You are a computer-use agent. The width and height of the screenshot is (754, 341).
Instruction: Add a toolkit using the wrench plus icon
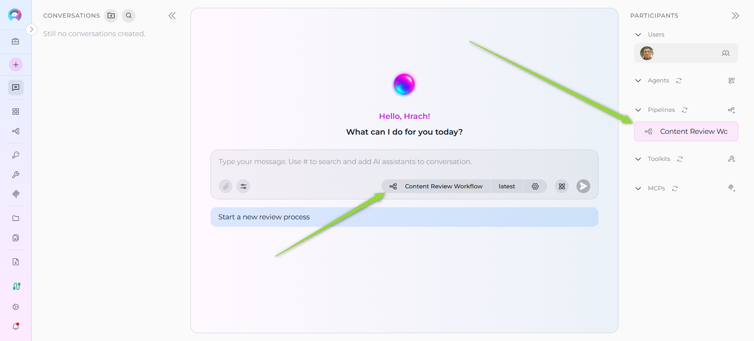731,159
